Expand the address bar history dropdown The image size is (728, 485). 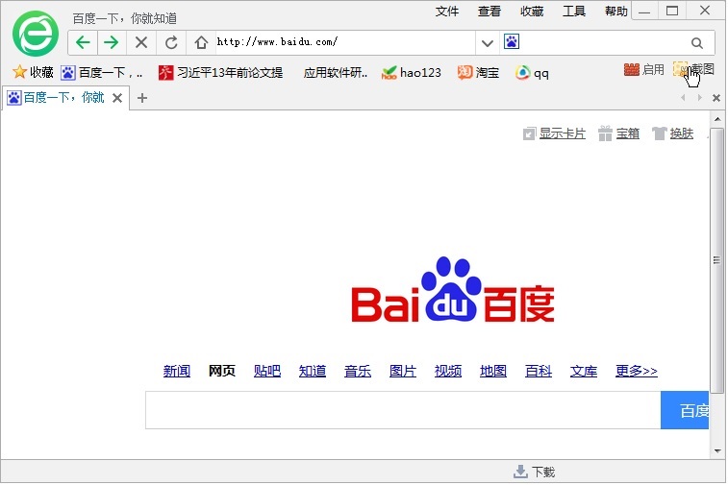tap(487, 43)
